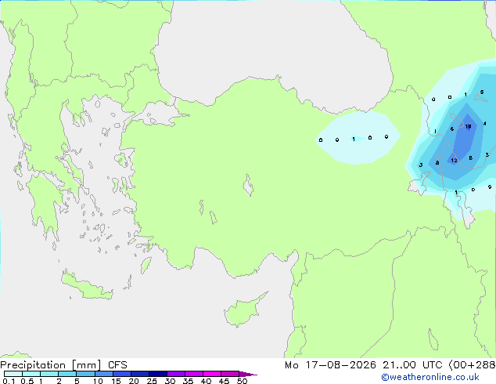This screenshot has width=496, height=384.
Task: Click the 'Precipitation' title word
Action: pyautogui.click(x=33, y=365)
